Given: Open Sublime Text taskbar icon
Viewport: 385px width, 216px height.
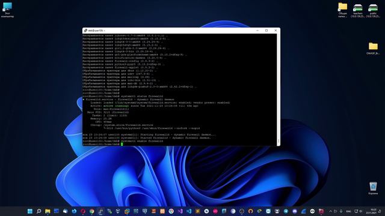Looking at the screenshot, I should tap(198, 211).
